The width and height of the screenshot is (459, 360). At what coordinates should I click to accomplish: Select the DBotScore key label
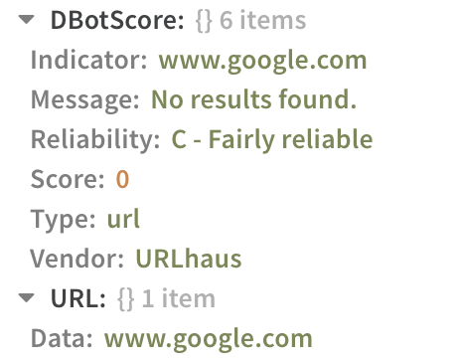(x=117, y=20)
